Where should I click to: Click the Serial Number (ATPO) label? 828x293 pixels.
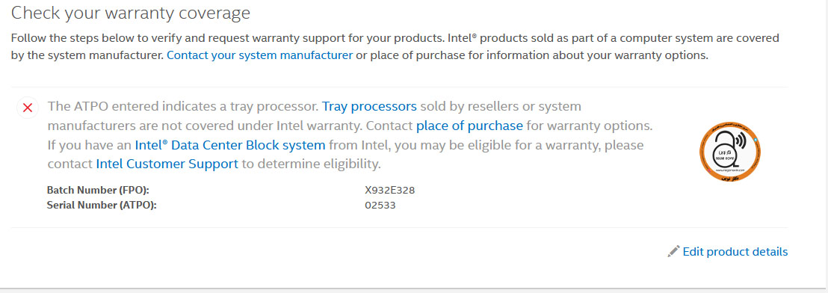pyautogui.click(x=102, y=205)
